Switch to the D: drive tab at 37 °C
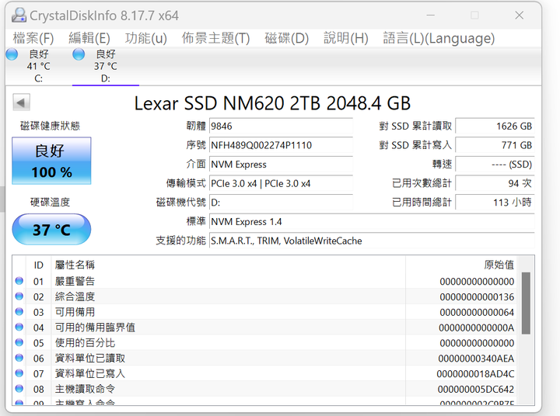Viewport: 560px width, 416px height. click(x=105, y=66)
